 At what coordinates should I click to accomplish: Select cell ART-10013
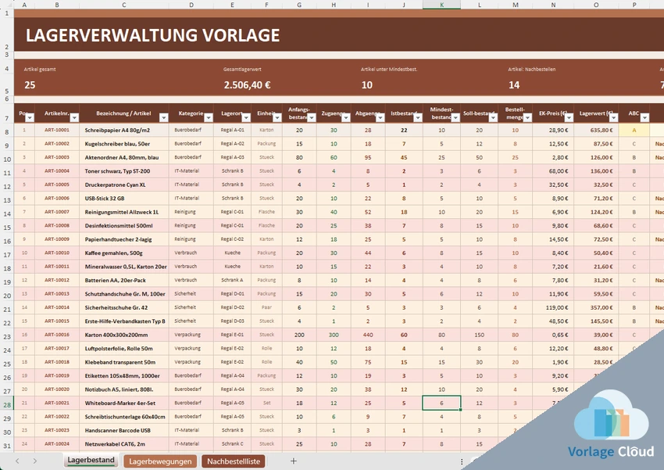(57, 294)
